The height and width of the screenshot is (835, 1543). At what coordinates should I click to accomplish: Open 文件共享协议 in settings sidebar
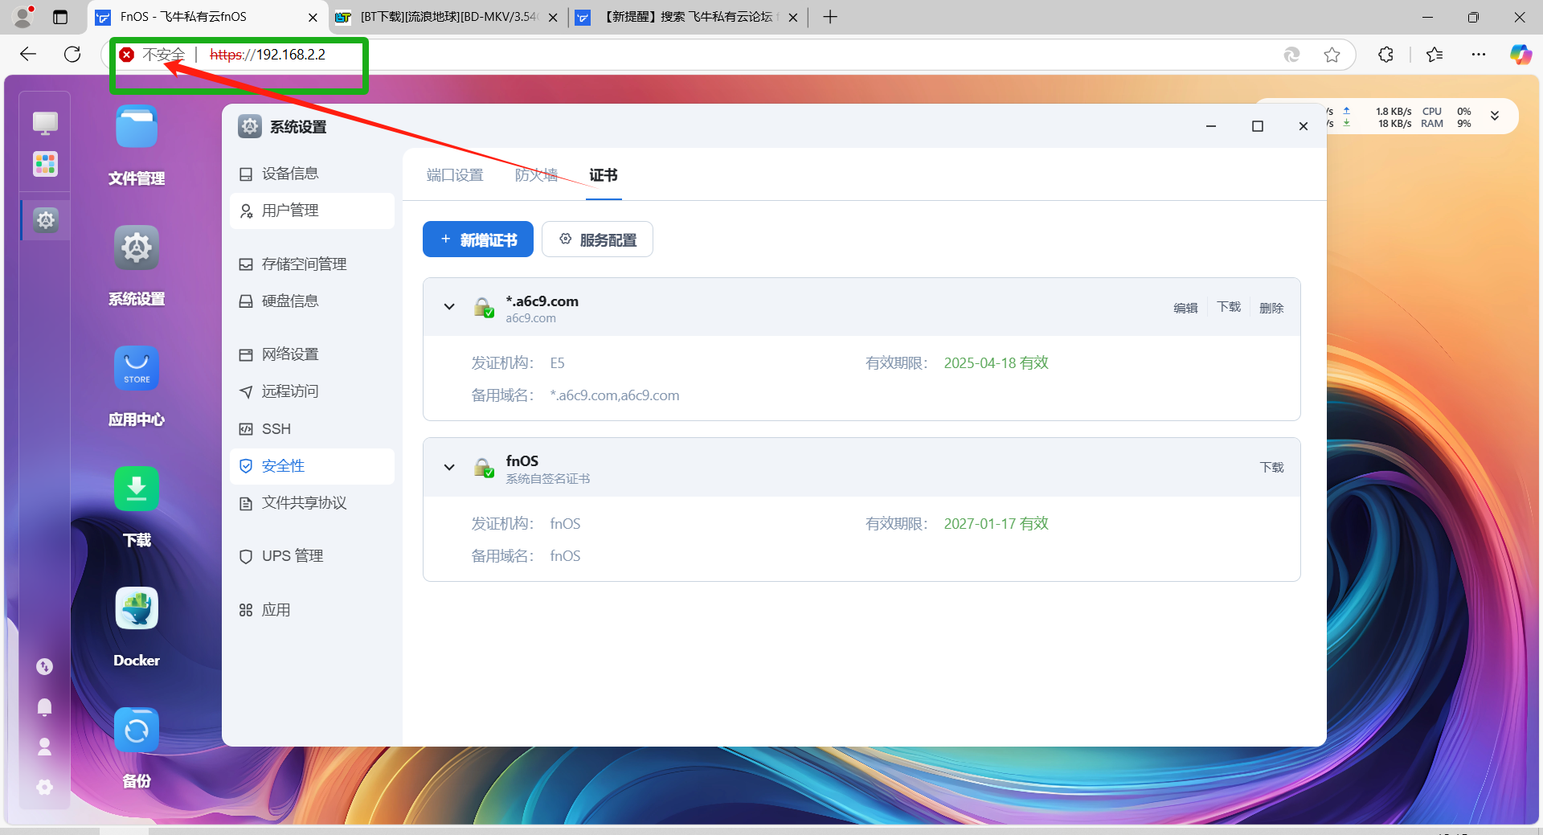312,503
